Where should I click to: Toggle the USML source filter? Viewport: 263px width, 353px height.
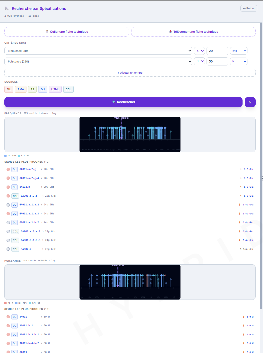coord(55,89)
